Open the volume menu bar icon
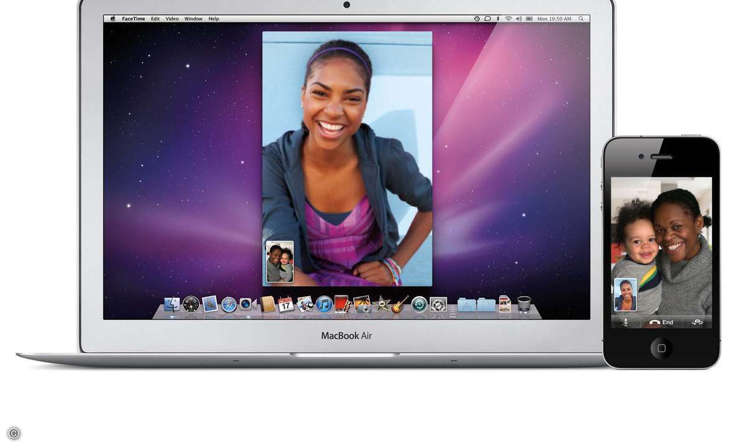The image size is (746, 447). (518, 19)
